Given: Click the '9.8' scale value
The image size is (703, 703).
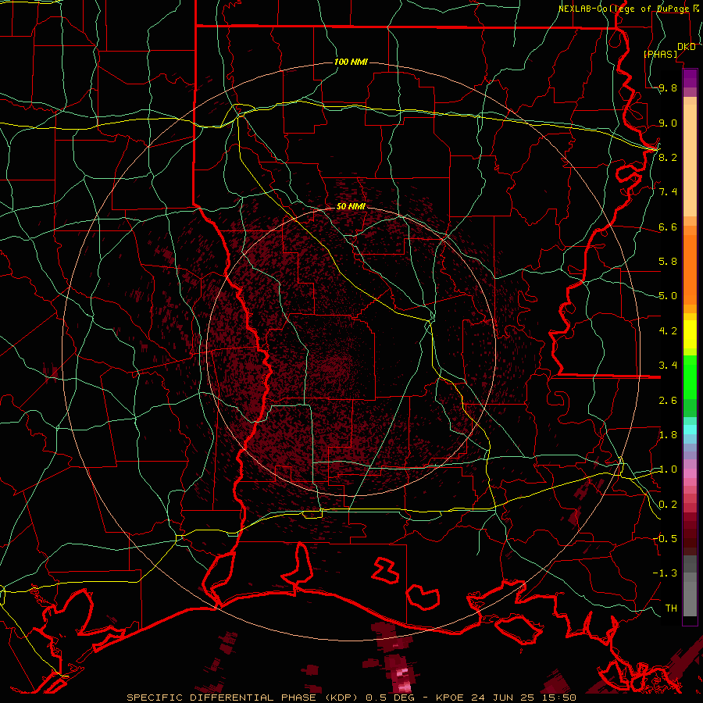Looking at the screenshot, I should tap(668, 87).
